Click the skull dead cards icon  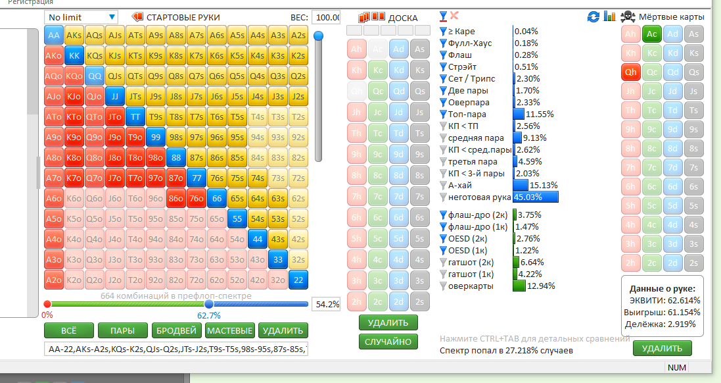tap(628, 17)
